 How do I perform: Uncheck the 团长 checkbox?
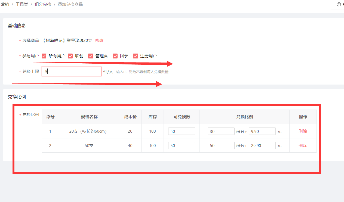[x=115, y=56]
